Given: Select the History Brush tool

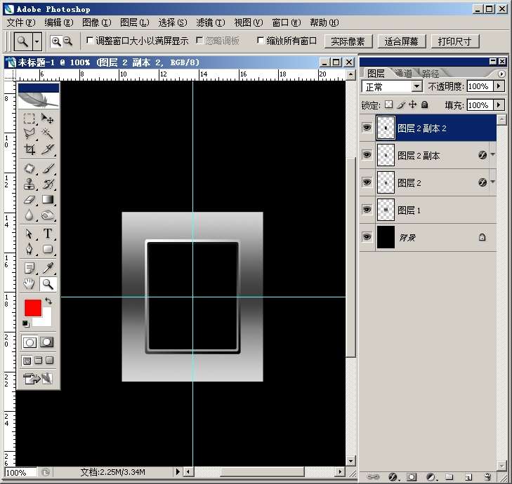Looking at the screenshot, I should coord(47,184).
